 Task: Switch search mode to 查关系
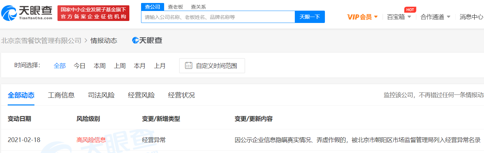point(198,7)
